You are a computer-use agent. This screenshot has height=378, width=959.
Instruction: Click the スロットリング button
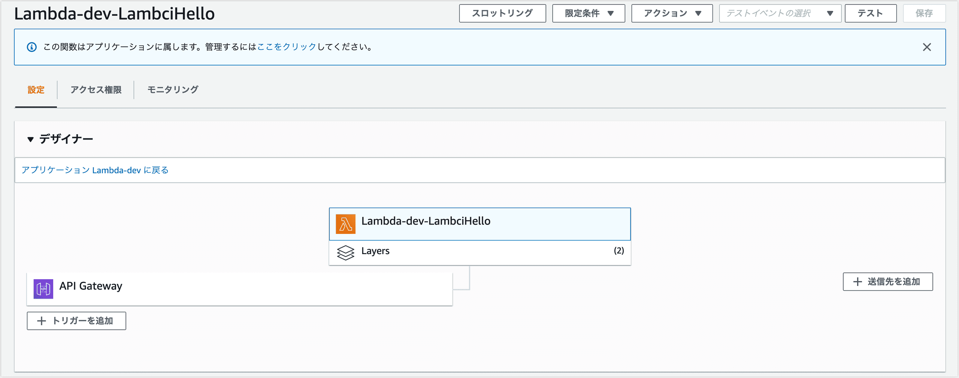(502, 13)
